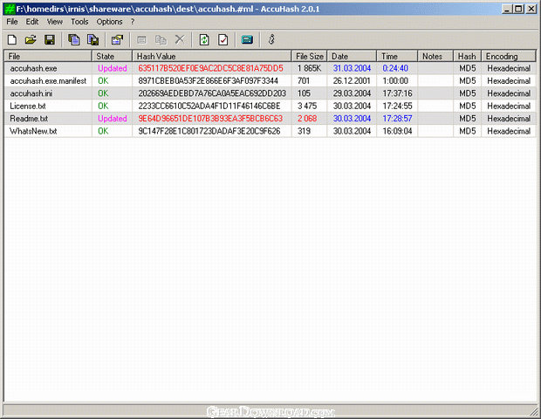Click the red file size 2 068
Image resolution: width=541 pixels, height=419 pixels.
point(307,119)
